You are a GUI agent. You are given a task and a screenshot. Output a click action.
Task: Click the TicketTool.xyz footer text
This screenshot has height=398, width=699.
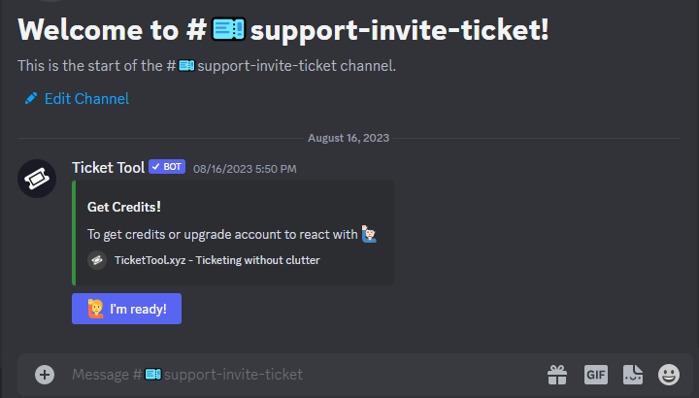pos(217,260)
